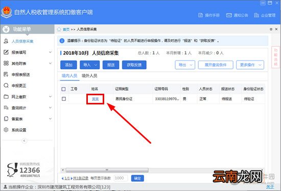Click the 报表填写 edit icon
Image resolution: width=281 pixels, height=191 pixels.
pyautogui.click(x=6, y=52)
